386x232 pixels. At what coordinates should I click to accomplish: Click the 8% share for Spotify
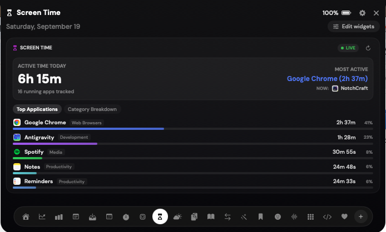tap(369, 152)
